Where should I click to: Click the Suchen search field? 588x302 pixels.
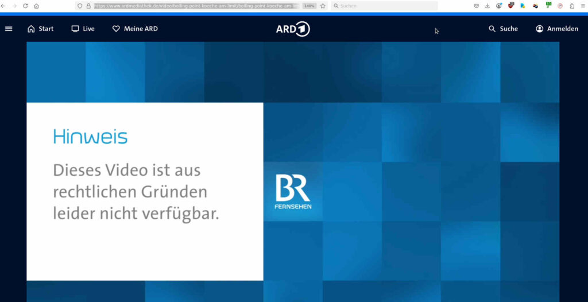click(384, 6)
